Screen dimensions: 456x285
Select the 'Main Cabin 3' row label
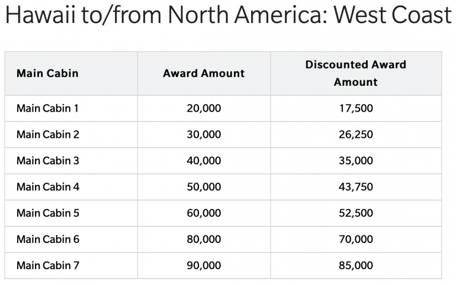coord(48,161)
